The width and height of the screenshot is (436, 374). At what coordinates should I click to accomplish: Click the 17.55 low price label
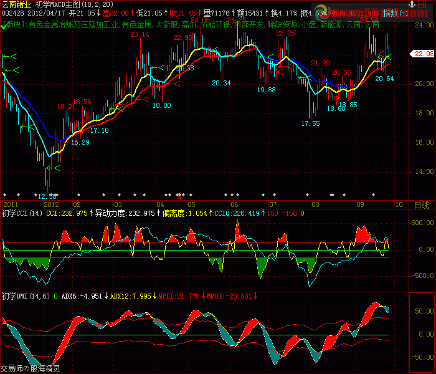coord(311,123)
